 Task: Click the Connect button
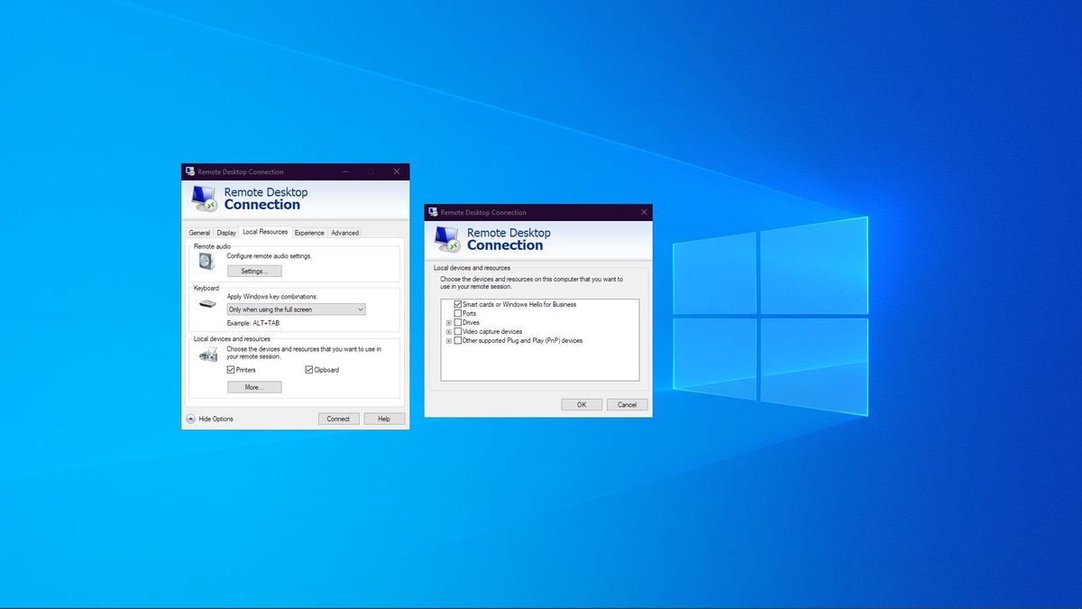point(338,418)
